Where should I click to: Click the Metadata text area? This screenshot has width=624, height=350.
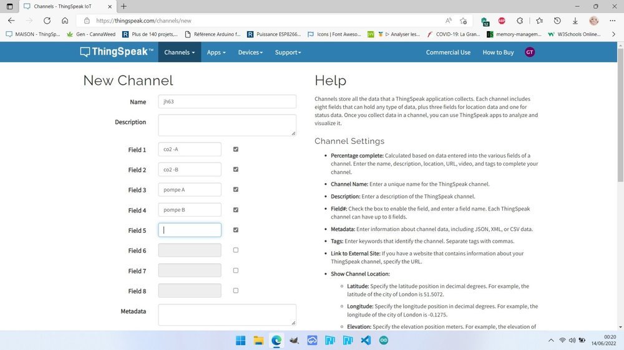[x=227, y=315]
